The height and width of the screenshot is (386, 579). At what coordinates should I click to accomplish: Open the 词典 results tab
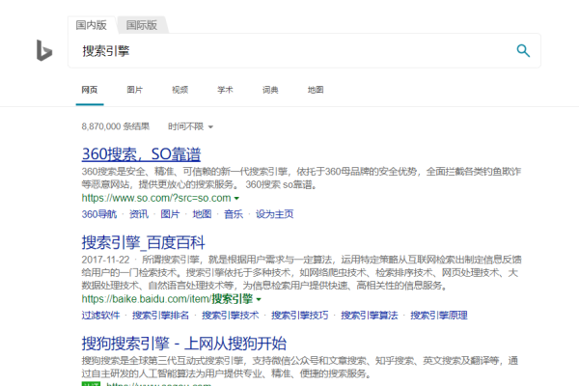coord(270,90)
